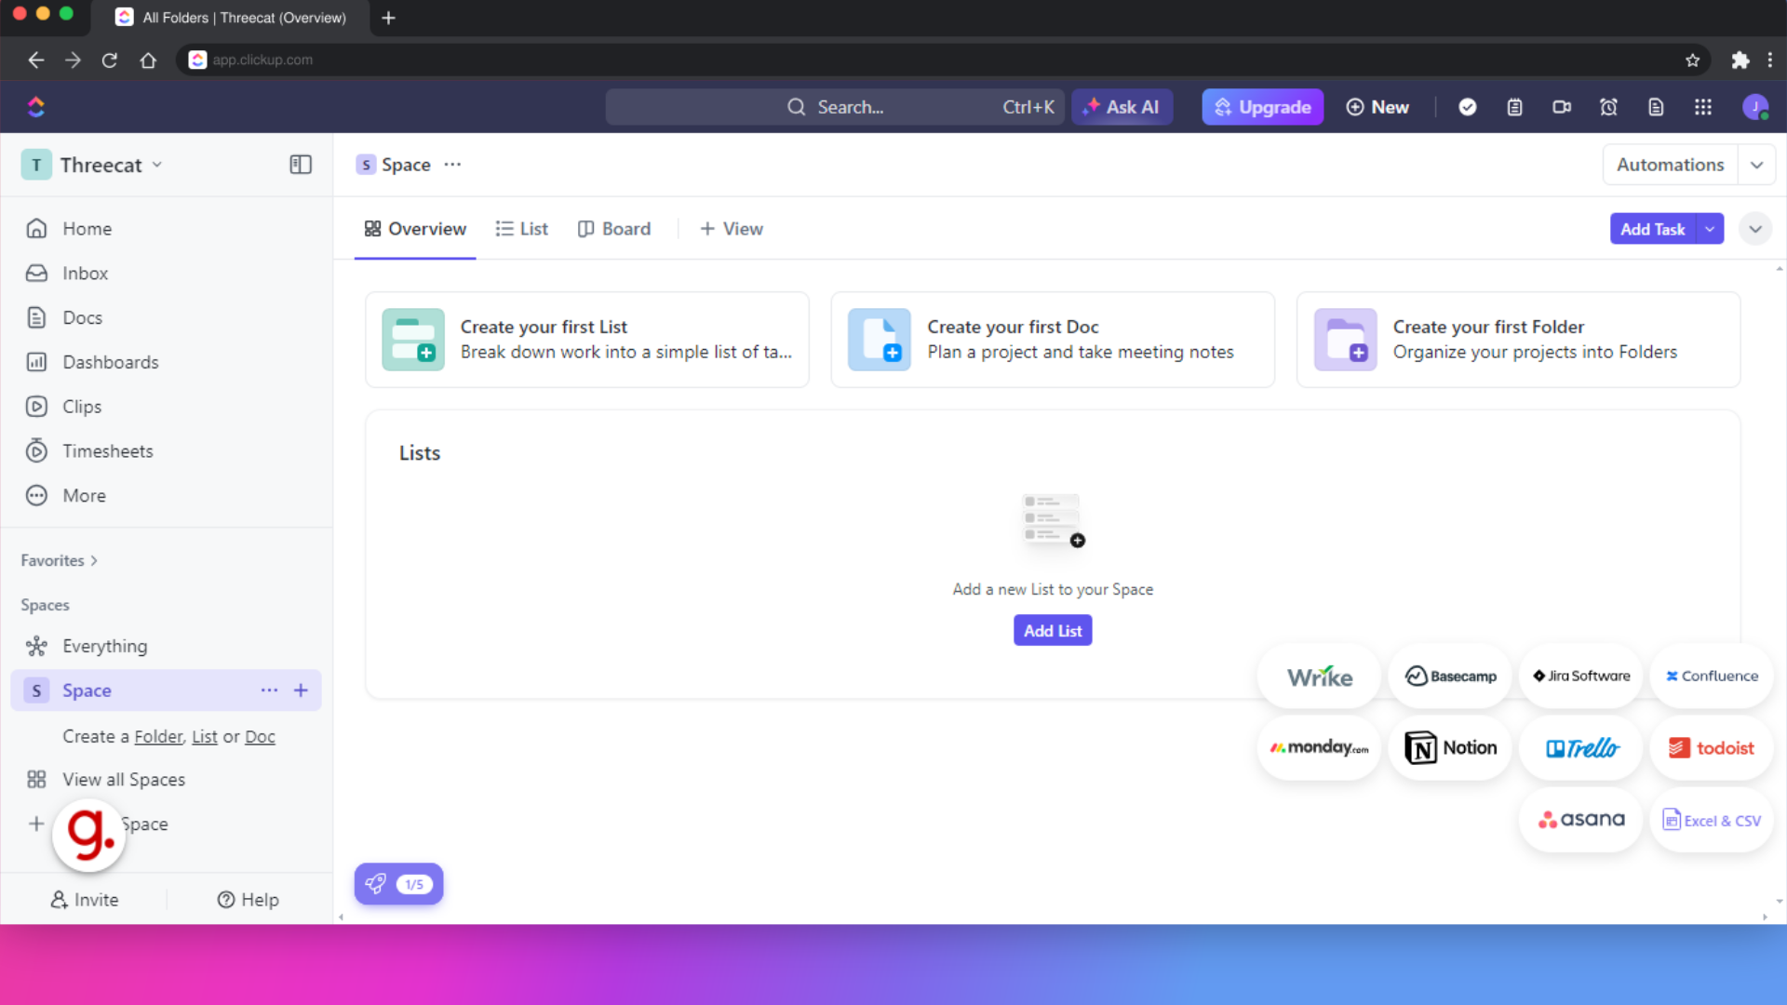The height and width of the screenshot is (1005, 1787).
Task: Open the tasks checkmark icon in top bar
Action: [1468, 107]
